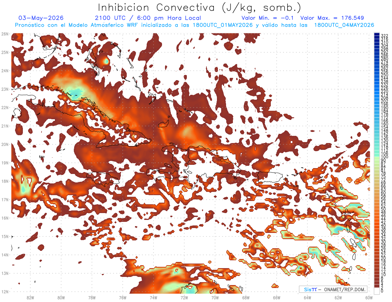Click the Inhibicion Convectiva title text
This screenshot has height=302, width=392.
200,7
